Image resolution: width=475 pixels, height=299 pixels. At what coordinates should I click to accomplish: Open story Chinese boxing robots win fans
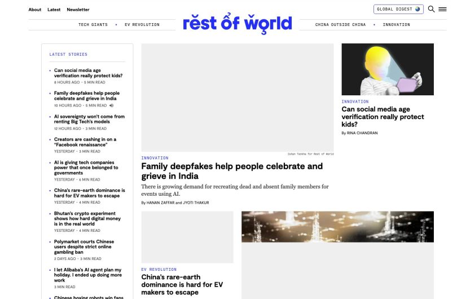89,297
